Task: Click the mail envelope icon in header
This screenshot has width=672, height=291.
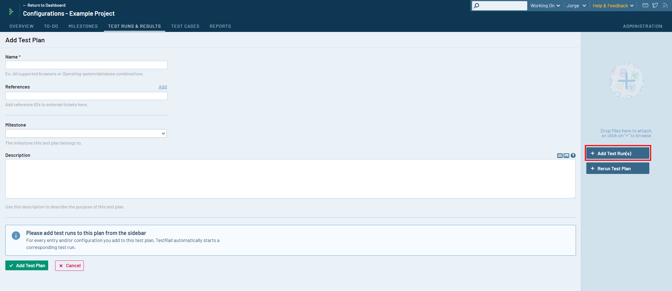Action: pos(645,5)
